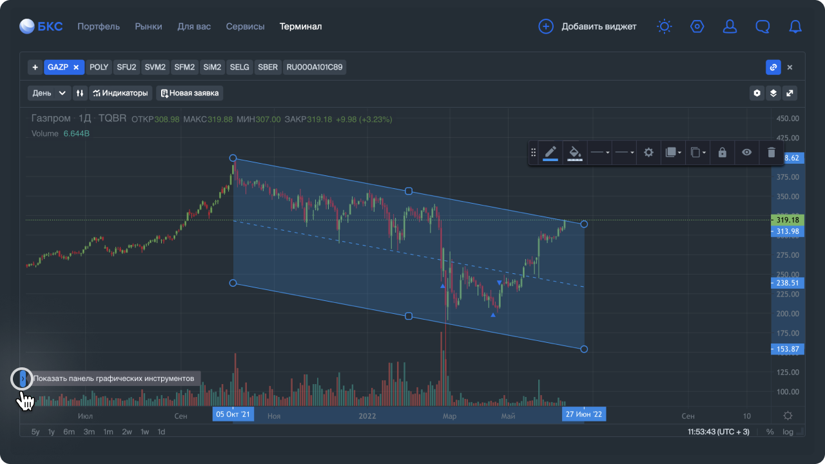Lock the selected drawing
The width and height of the screenshot is (825, 464).
pos(722,153)
